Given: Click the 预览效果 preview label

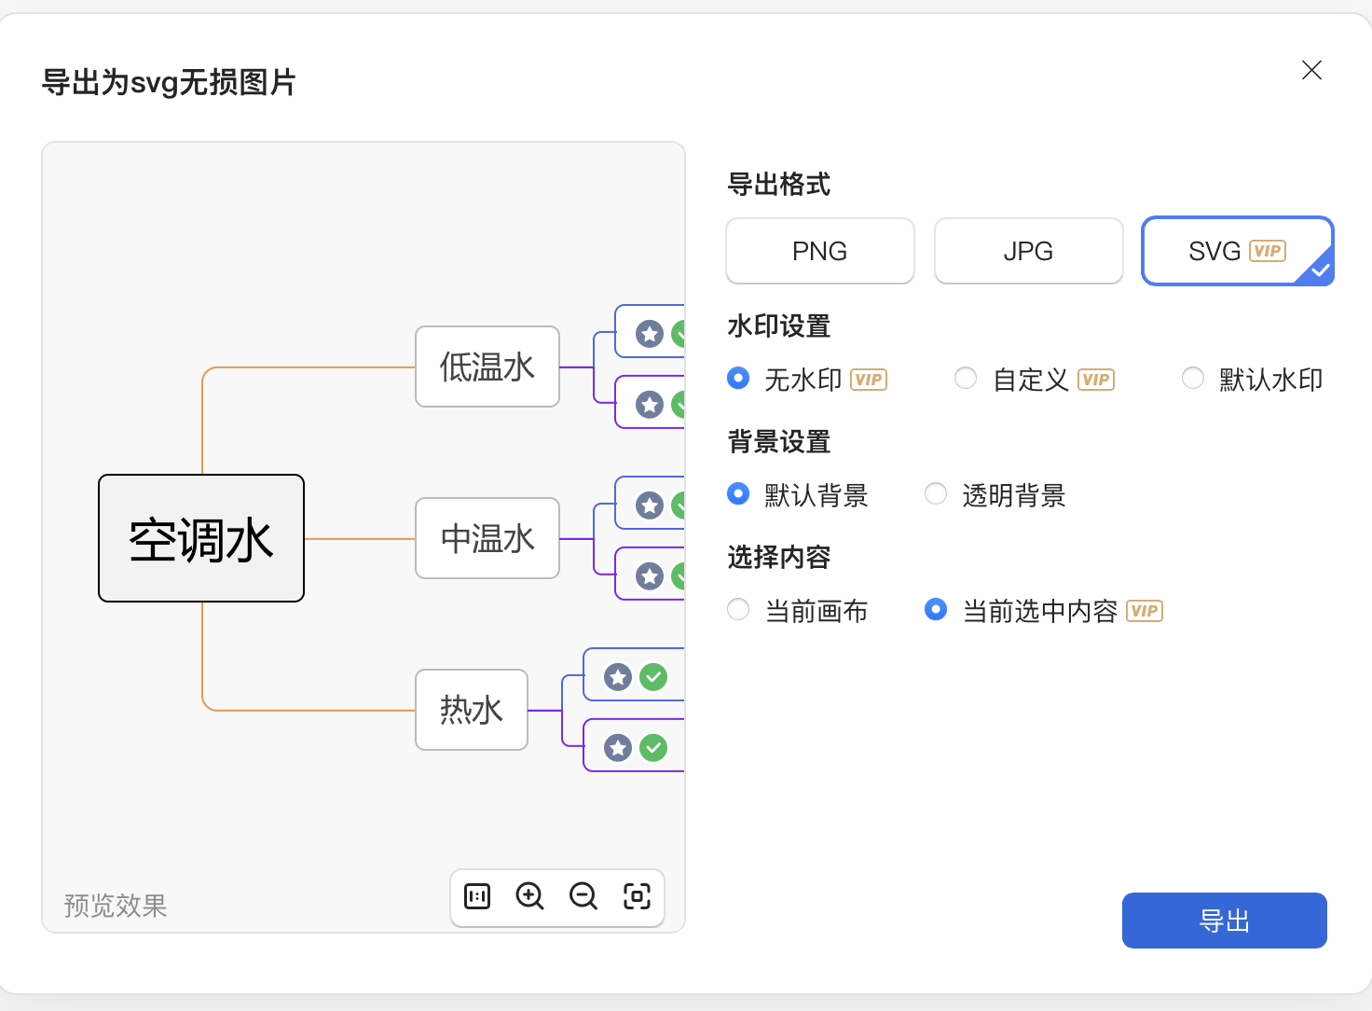Looking at the screenshot, I should coord(116,906).
